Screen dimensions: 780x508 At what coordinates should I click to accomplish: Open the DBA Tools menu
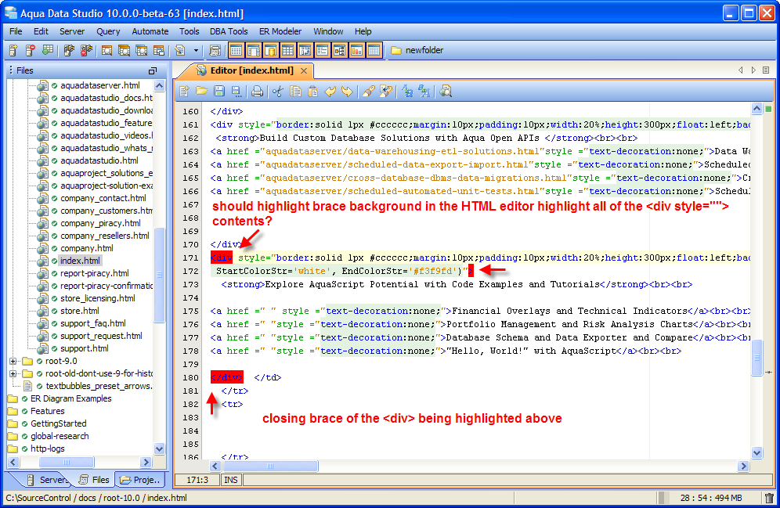[229, 31]
